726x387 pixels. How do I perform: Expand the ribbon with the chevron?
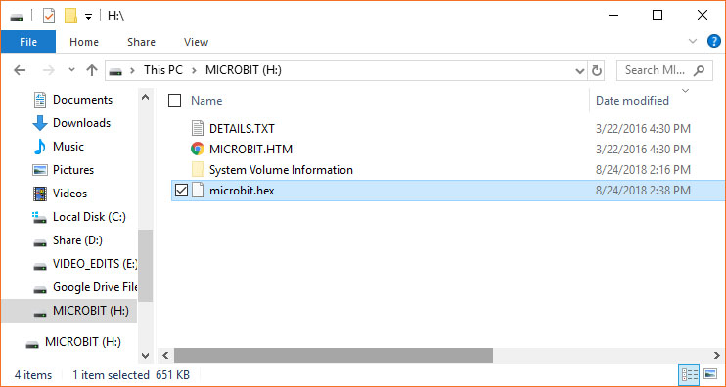pos(693,42)
